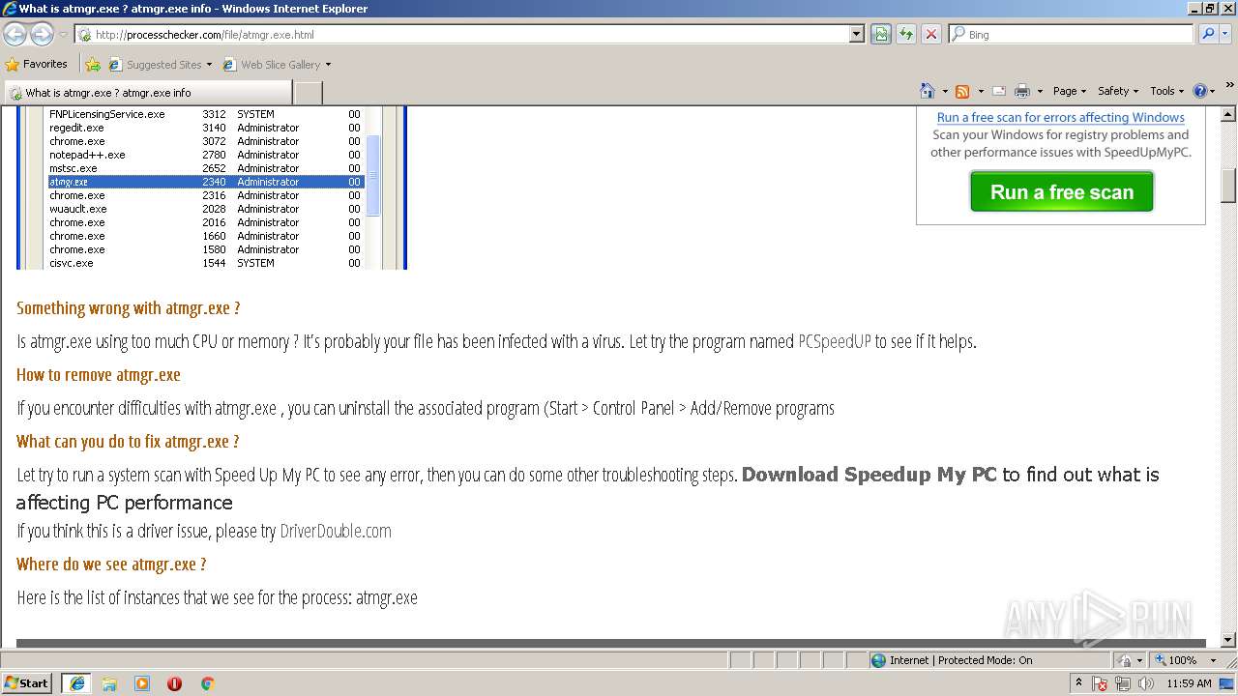This screenshot has height=696, width=1238.
Task: Expand the Suggested Sites dropdown
Action: click(x=209, y=65)
